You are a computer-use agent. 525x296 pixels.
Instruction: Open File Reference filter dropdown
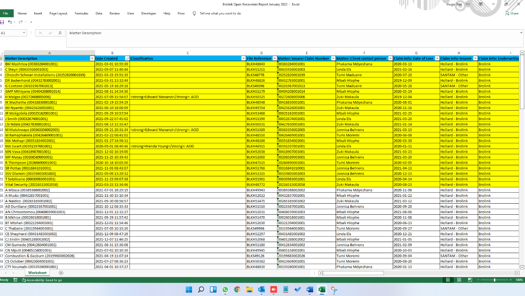pos(275,59)
